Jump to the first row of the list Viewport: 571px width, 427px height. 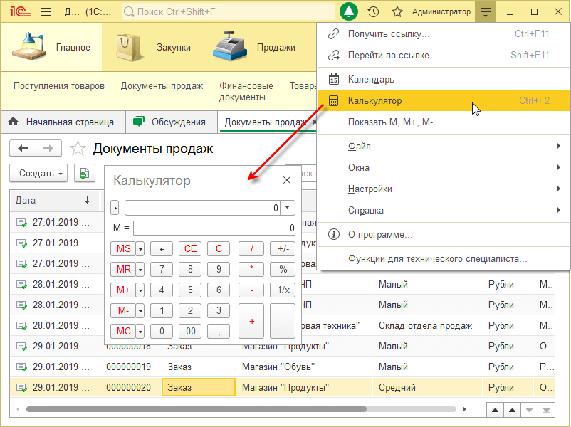pyautogui.click(x=495, y=410)
